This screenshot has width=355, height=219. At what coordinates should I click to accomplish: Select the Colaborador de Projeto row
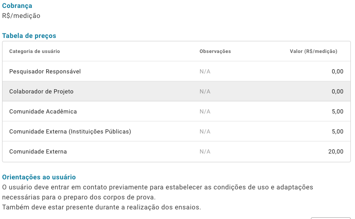(176, 91)
